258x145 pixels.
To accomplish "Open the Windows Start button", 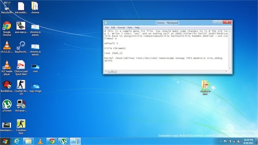I will pyautogui.click(x=5, y=141).
